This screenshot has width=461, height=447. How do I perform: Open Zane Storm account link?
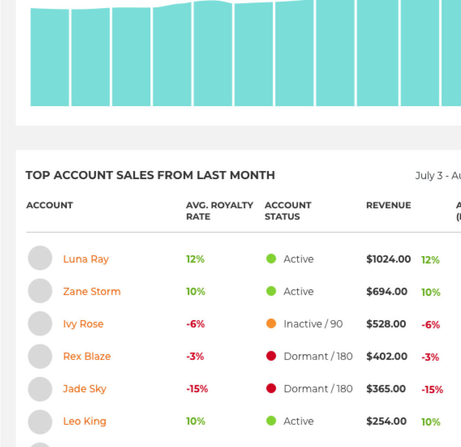[92, 292]
